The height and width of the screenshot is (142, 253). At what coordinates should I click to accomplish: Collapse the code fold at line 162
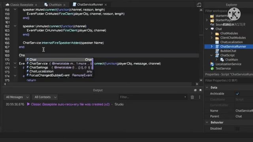tap(15, 26)
